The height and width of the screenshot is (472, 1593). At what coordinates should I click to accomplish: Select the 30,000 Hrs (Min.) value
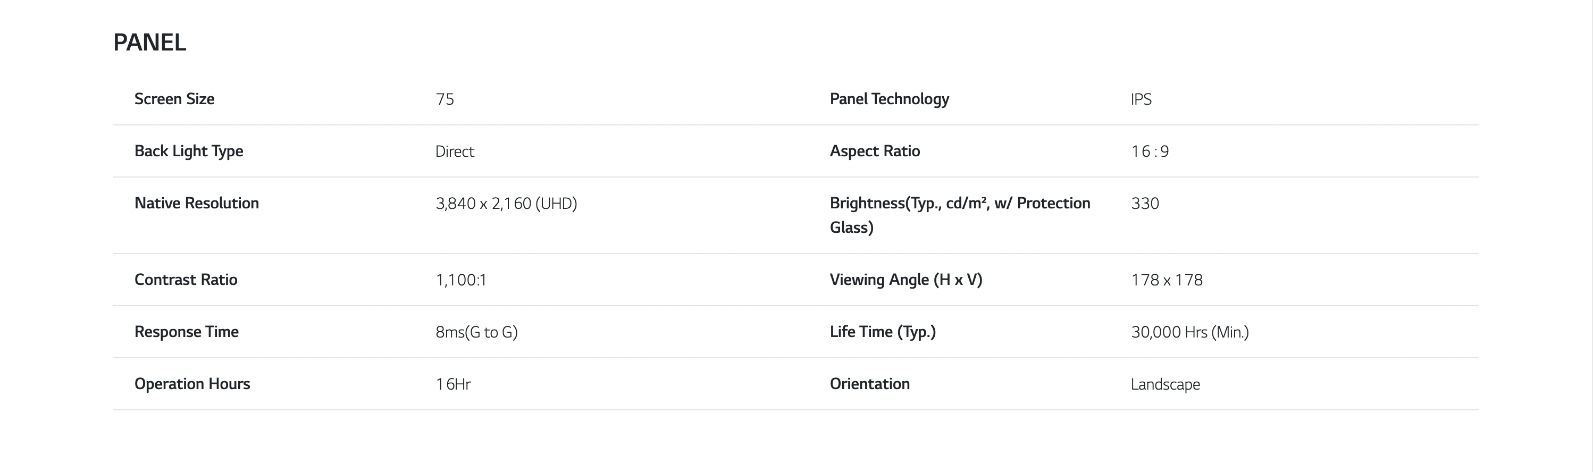point(1189,332)
